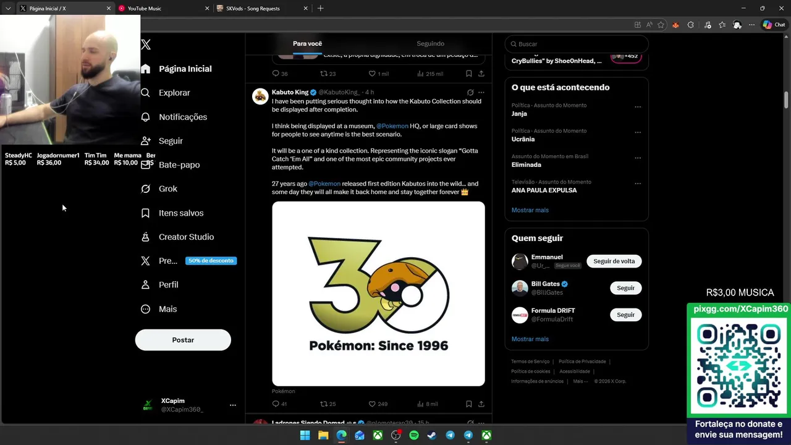Open the Termos de Serviço link
791x445 pixels.
(530, 362)
